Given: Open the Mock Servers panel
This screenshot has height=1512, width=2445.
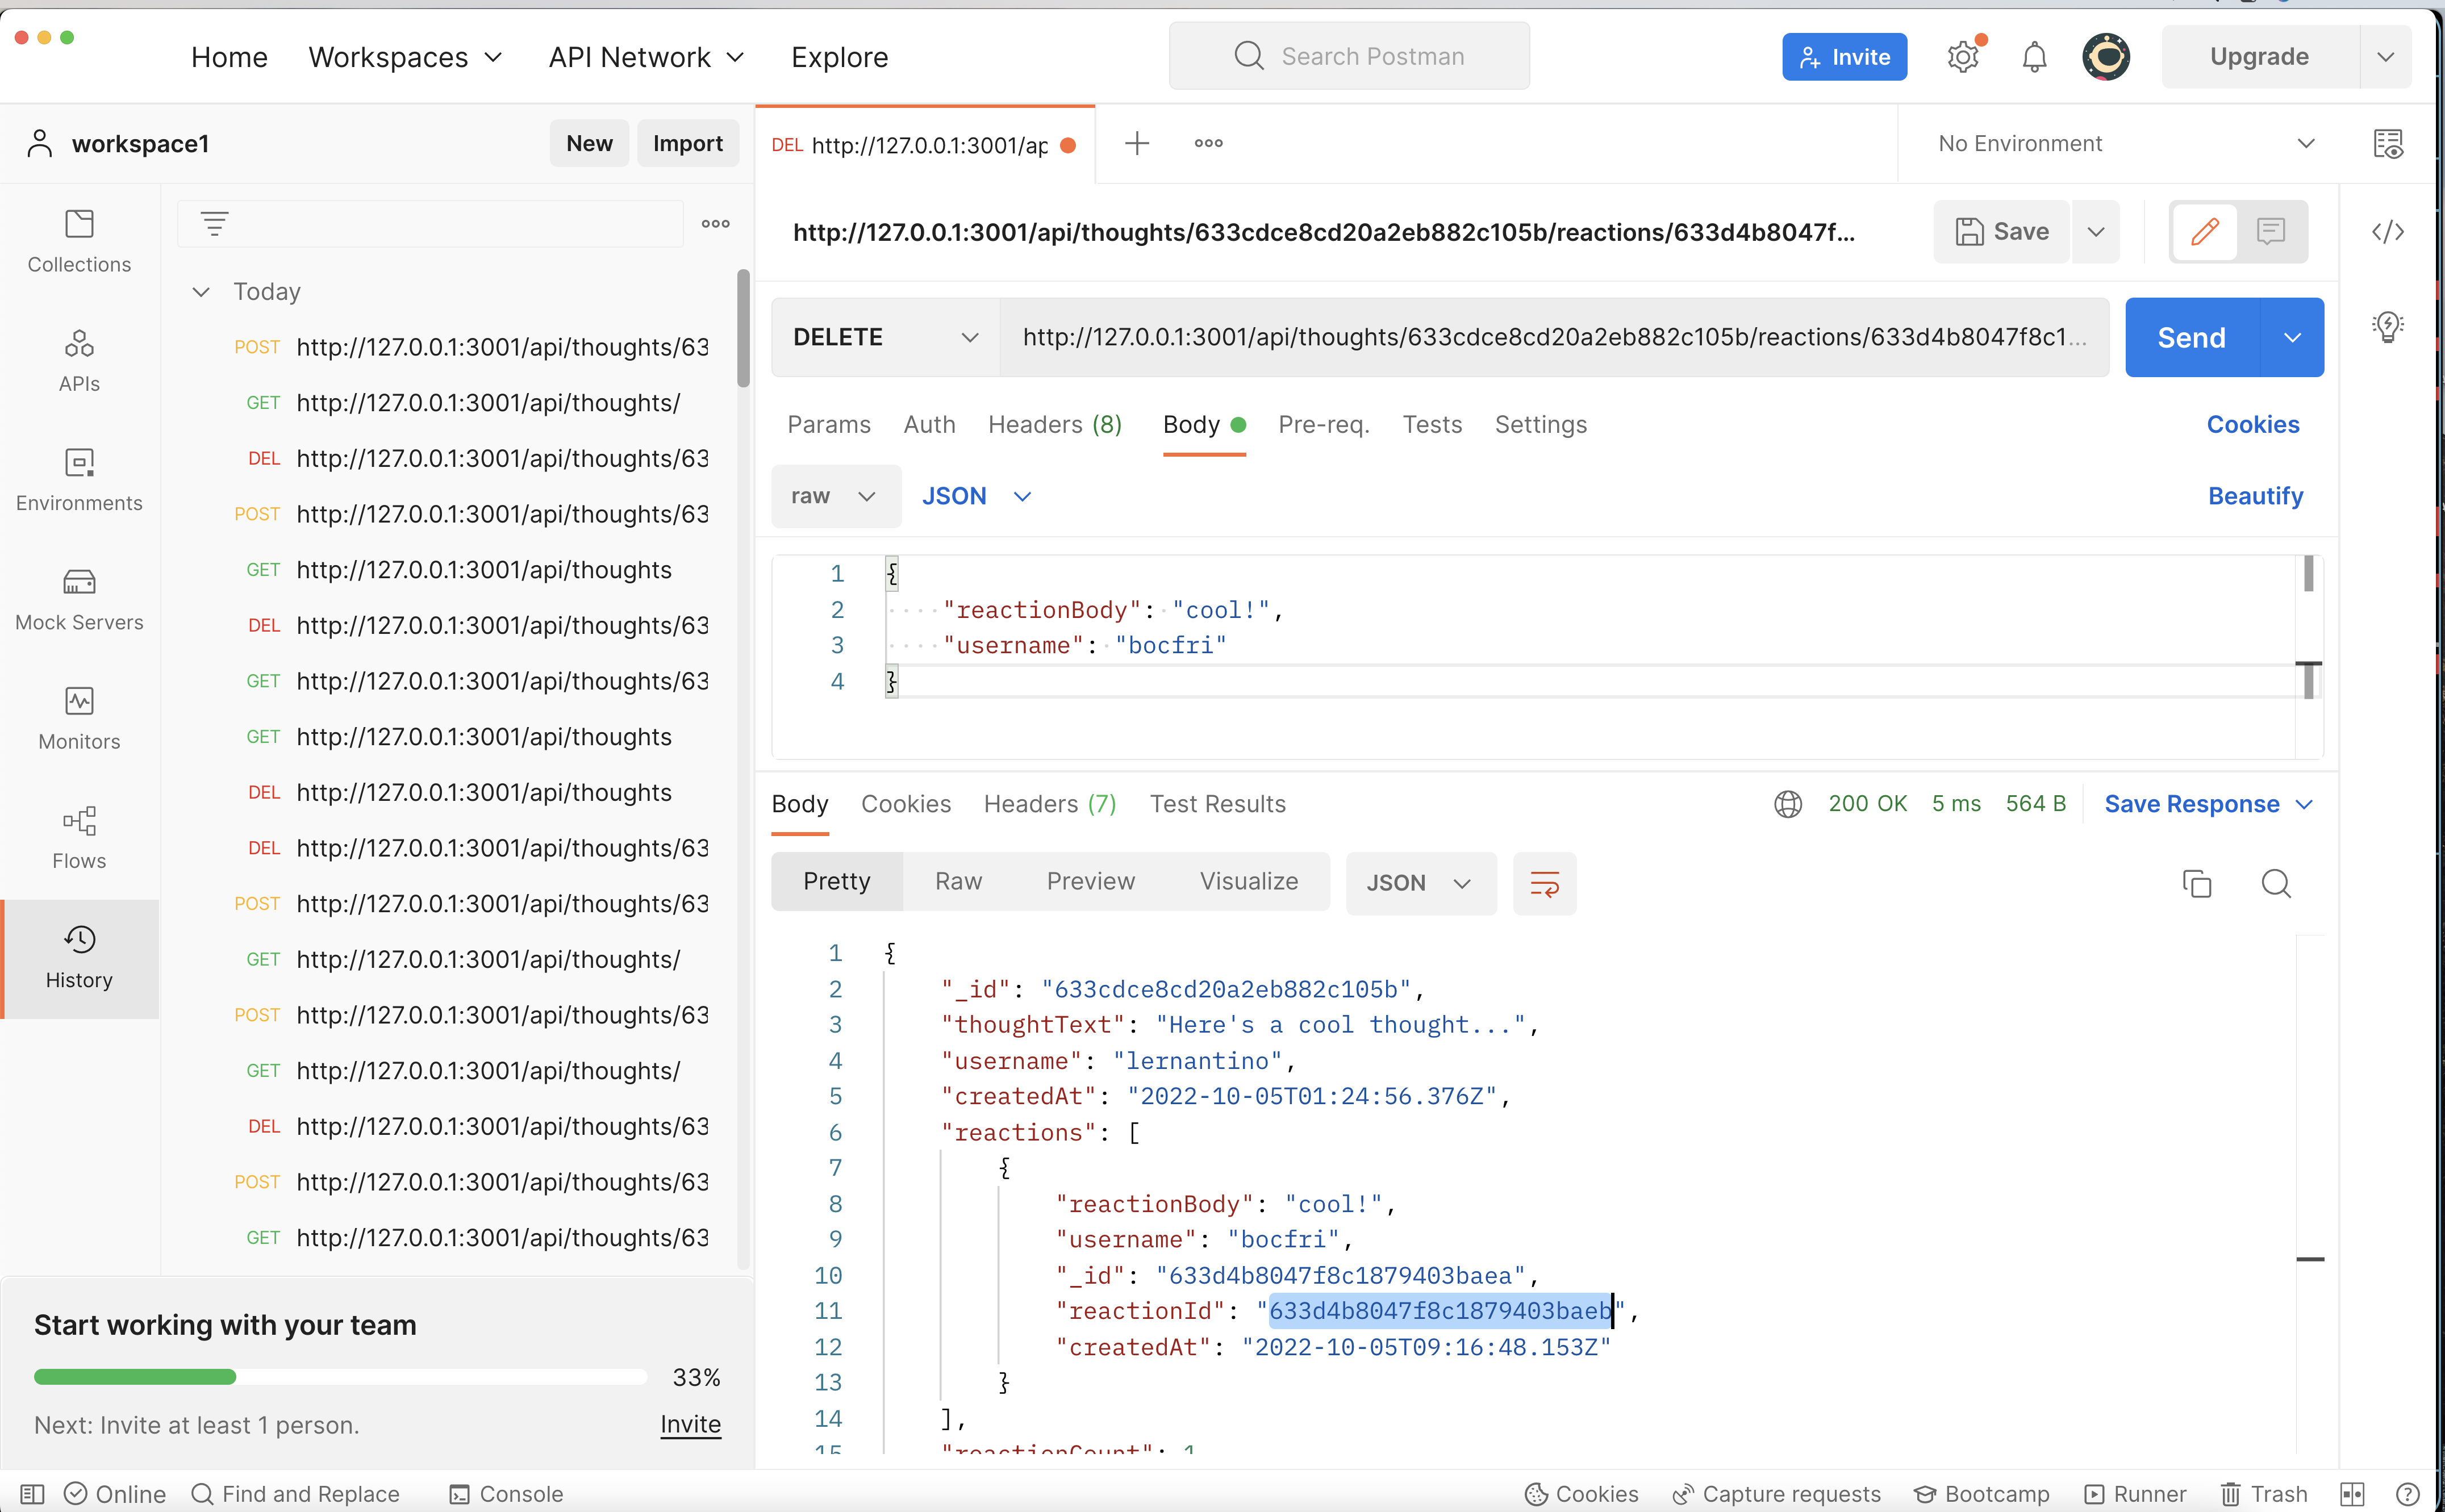Looking at the screenshot, I should click(79, 598).
